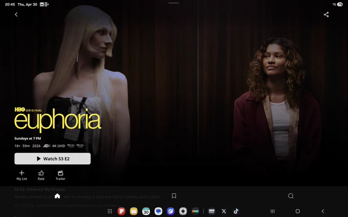This screenshot has height=217, width=348.
Task: Go back using the top-left arrow
Action: click(x=16, y=14)
